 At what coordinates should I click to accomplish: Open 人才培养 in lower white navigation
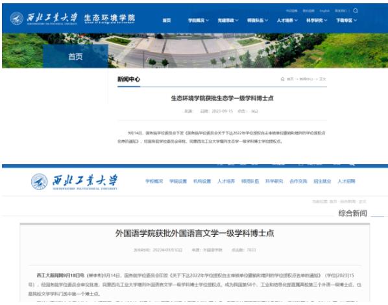coord(226,181)
